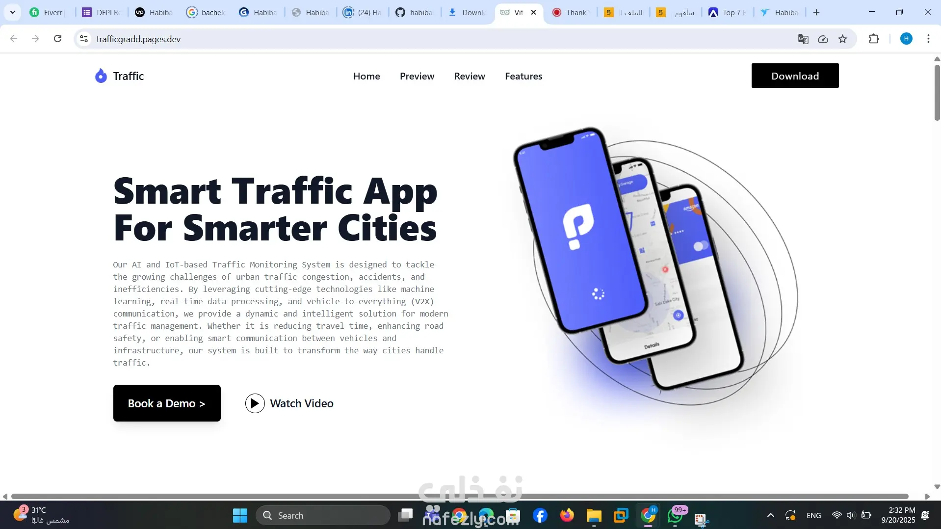Expand hidden system tray icons
The width and height of the screenshot is (941, 529).
(770, 515)
